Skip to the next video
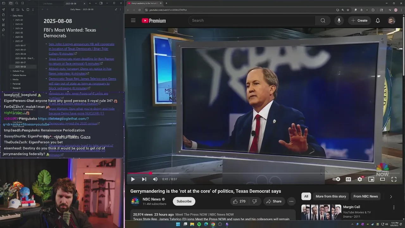The width and height of the screenshot is (405, 228). [x=144, y=179]
